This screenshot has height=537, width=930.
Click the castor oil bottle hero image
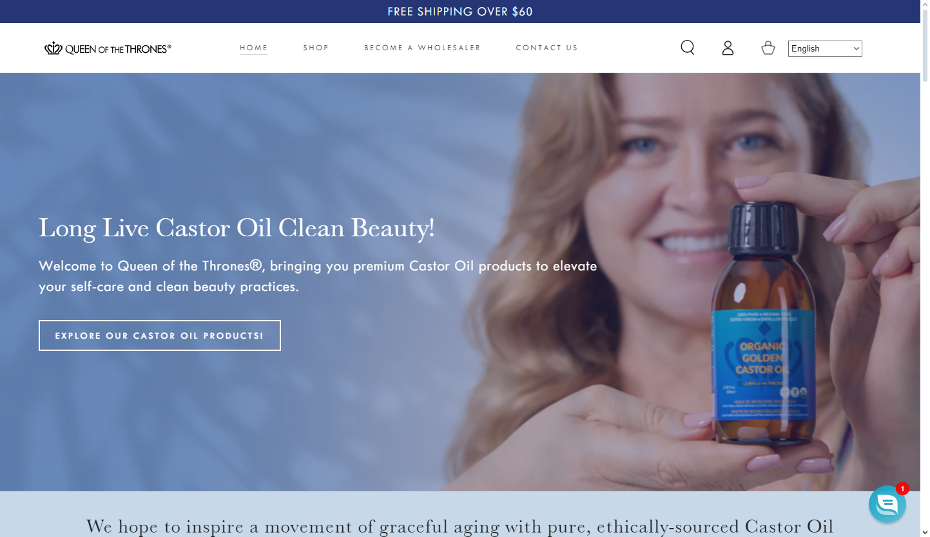(764, 322)
